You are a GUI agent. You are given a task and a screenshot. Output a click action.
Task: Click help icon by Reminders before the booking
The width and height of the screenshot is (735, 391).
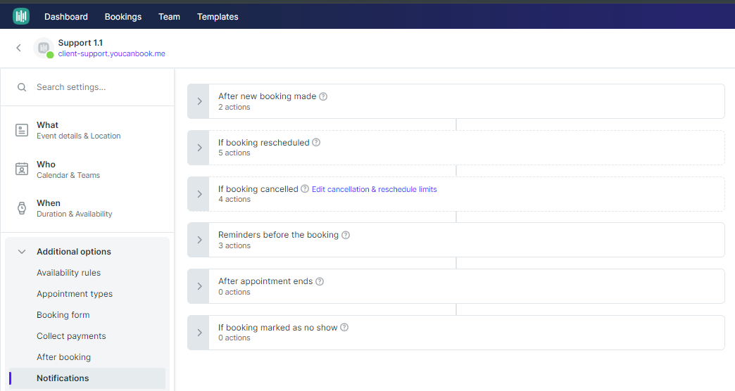[346, 235]
